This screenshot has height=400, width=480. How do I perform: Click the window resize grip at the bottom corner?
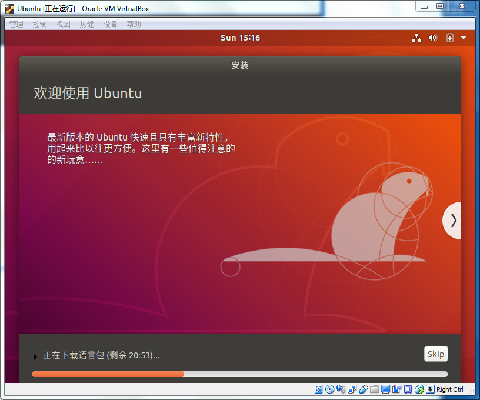pyautogui.click(x=472, y=392)
